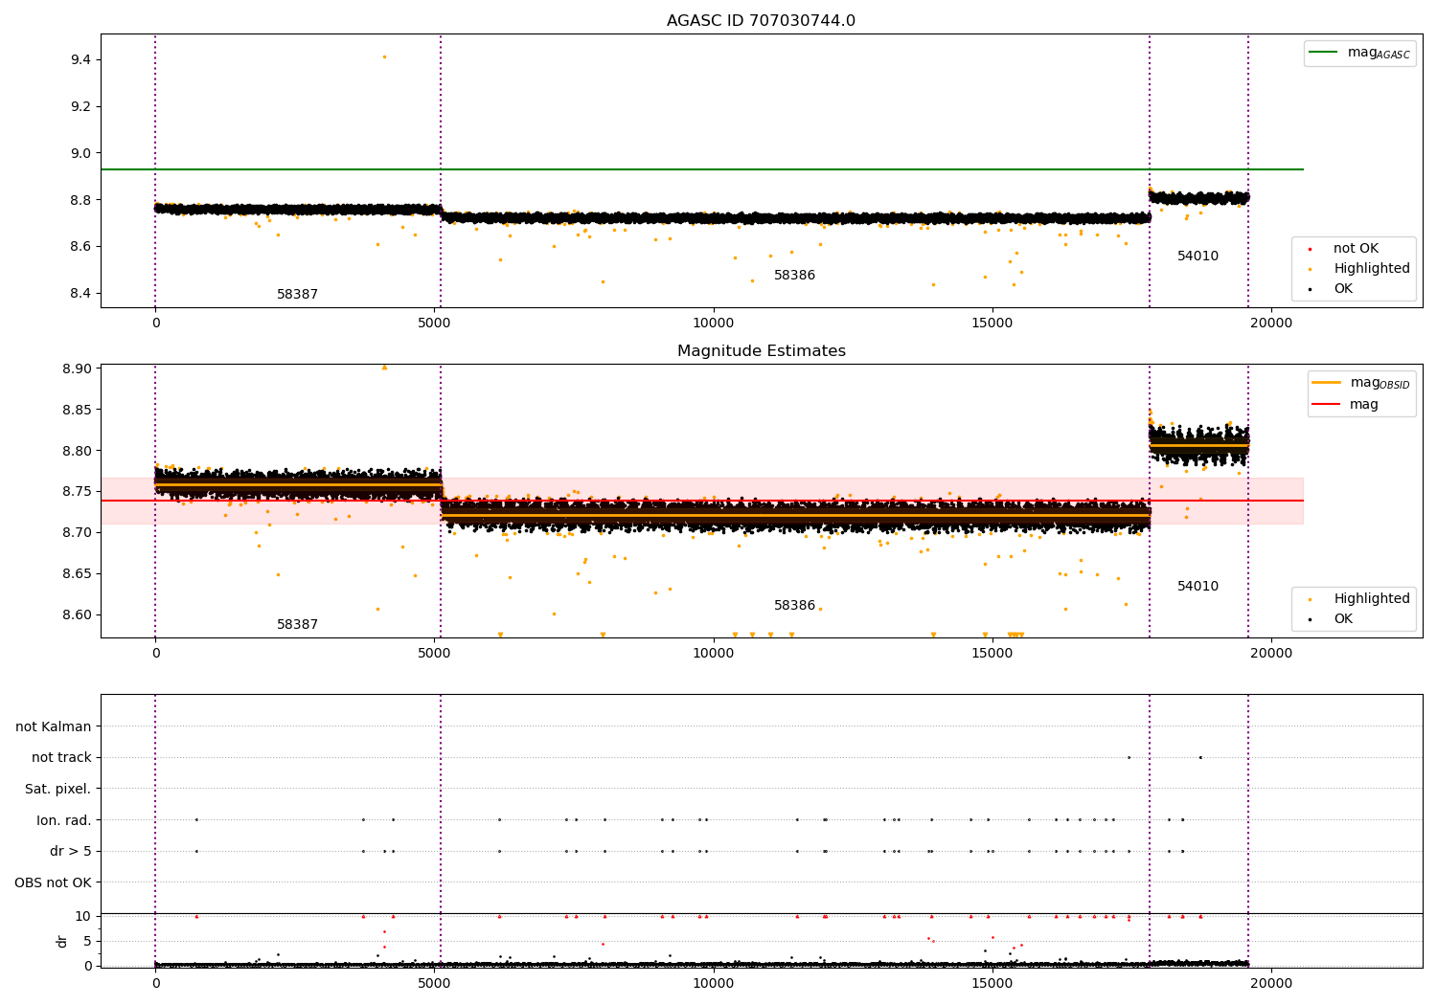
Task: Click the orange line sample beside mag OBSID
Action: (1326, 383)
